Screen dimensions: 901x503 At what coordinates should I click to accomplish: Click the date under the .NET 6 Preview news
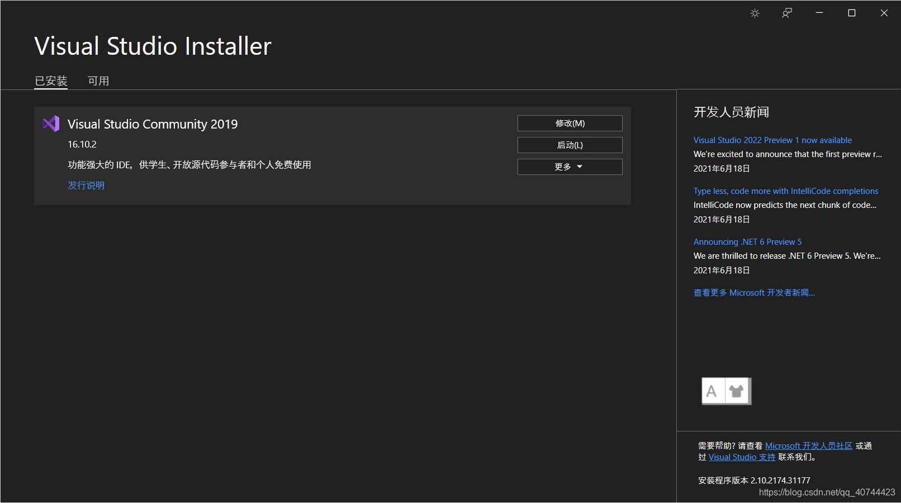722,271
